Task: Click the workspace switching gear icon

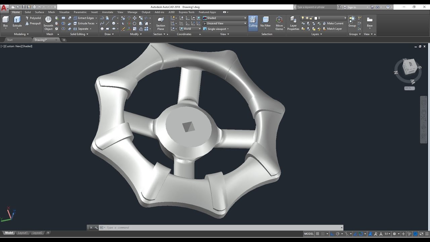Action: (x=394, y=234)
